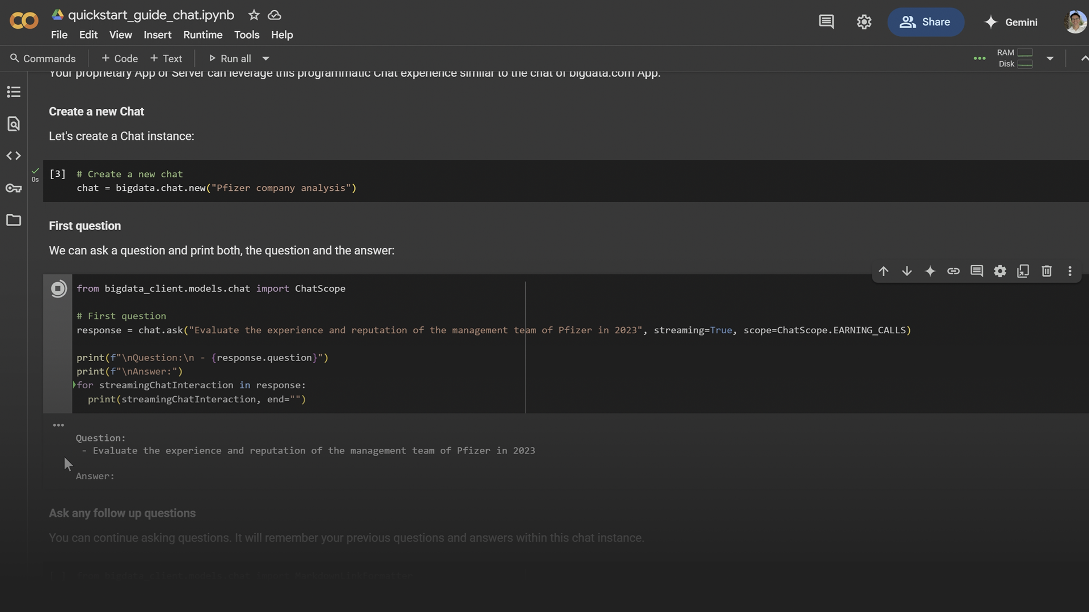Open the Commands search palette
The width and height of the screenshot is (1089, 612).
click(x=43, y=58)
